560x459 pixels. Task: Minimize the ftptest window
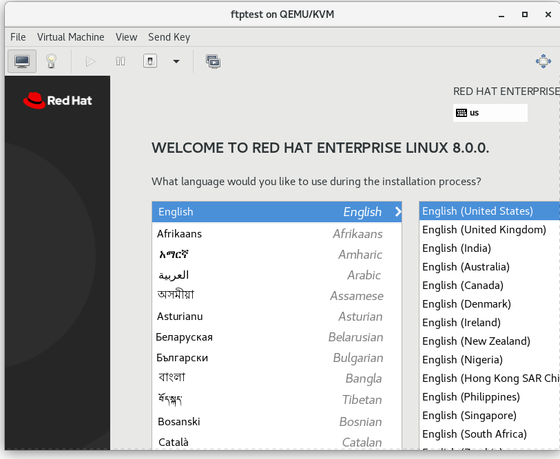[501, 14]
